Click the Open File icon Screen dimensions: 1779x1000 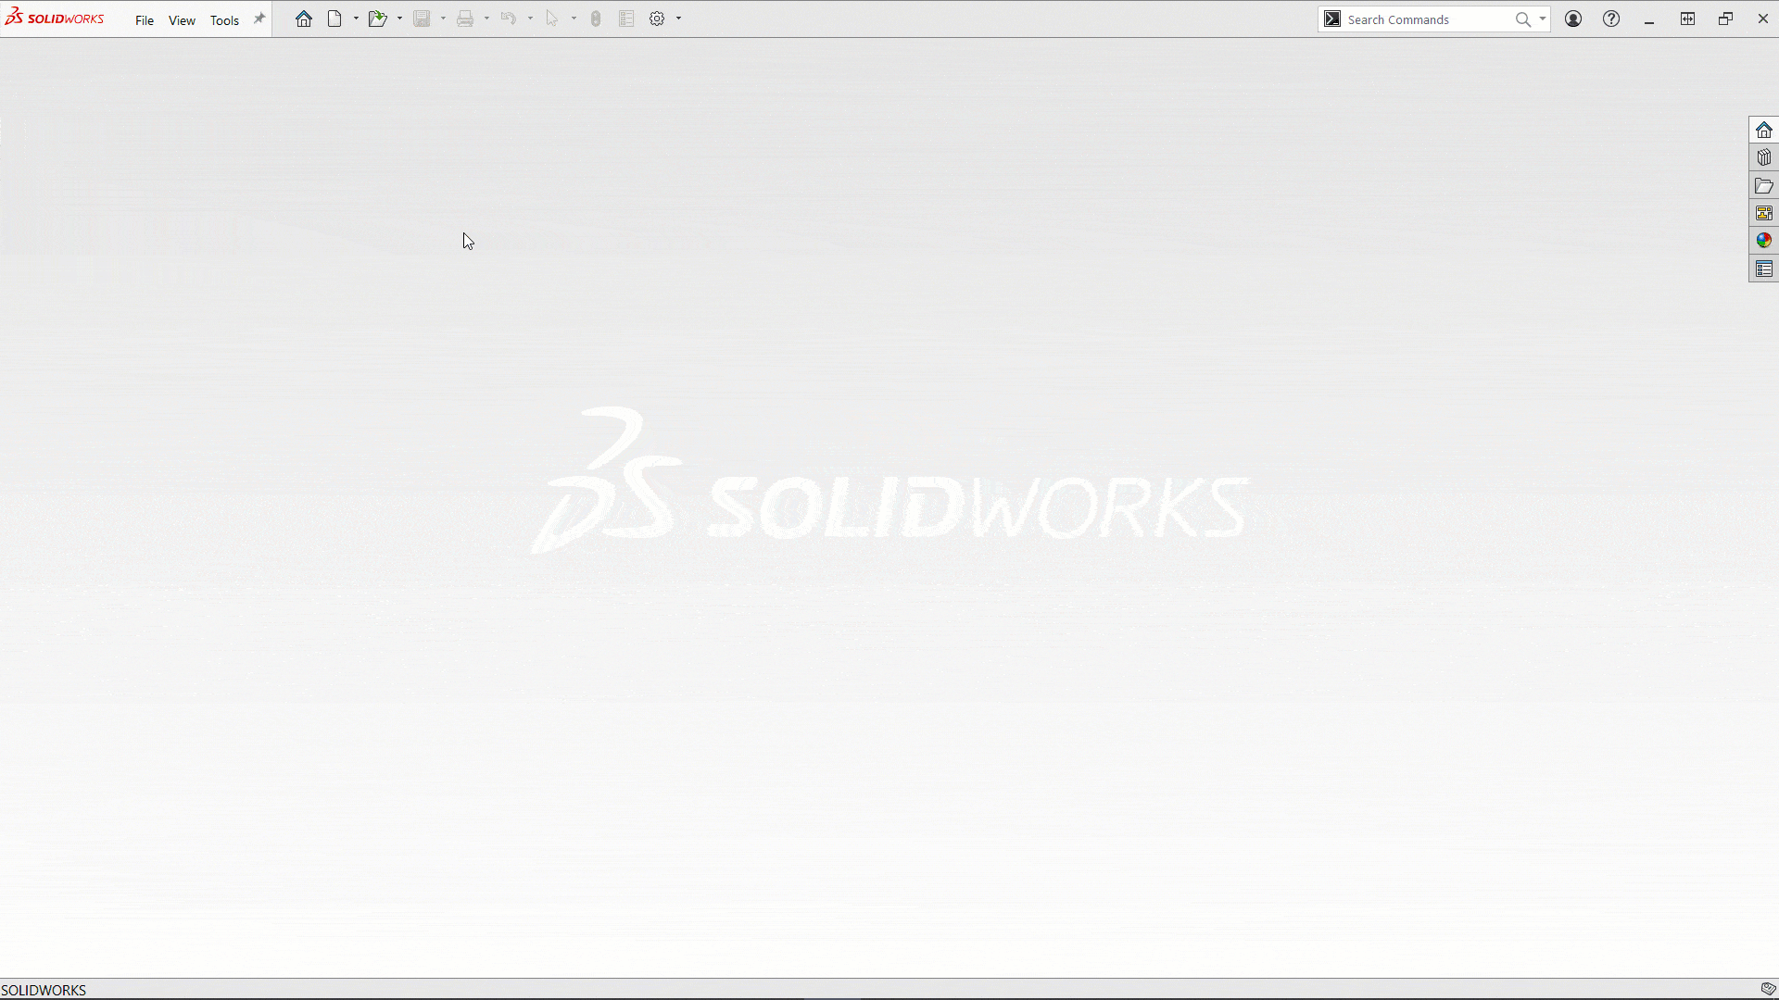(376, 19)
